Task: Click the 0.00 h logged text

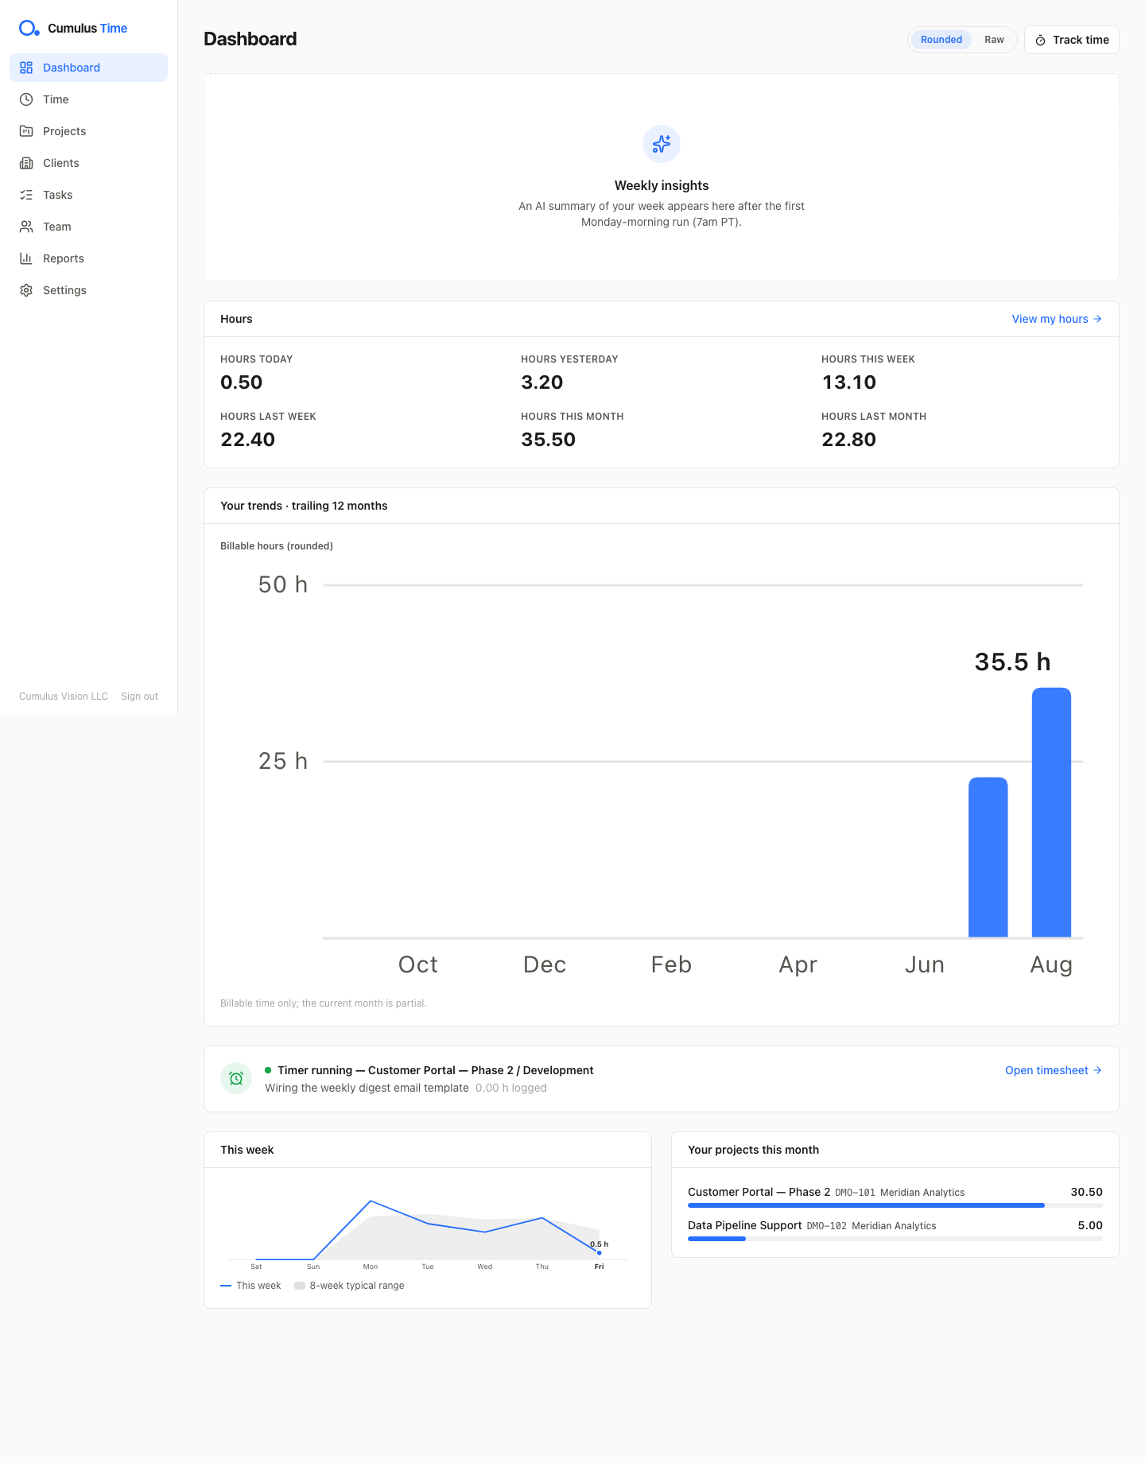Action: [511, 1088]
